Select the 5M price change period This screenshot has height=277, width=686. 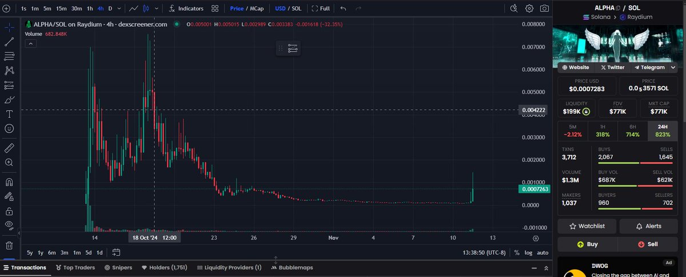(573, 131)
